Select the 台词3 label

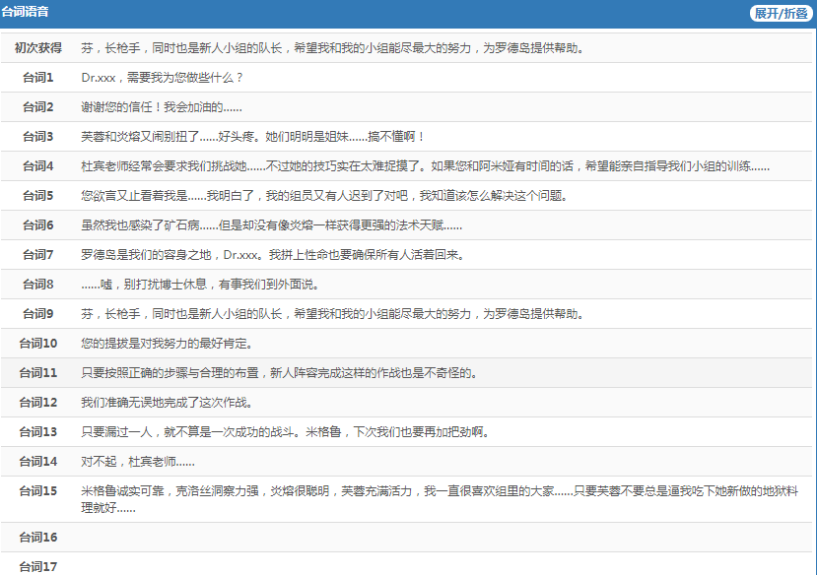pos(38,137)
